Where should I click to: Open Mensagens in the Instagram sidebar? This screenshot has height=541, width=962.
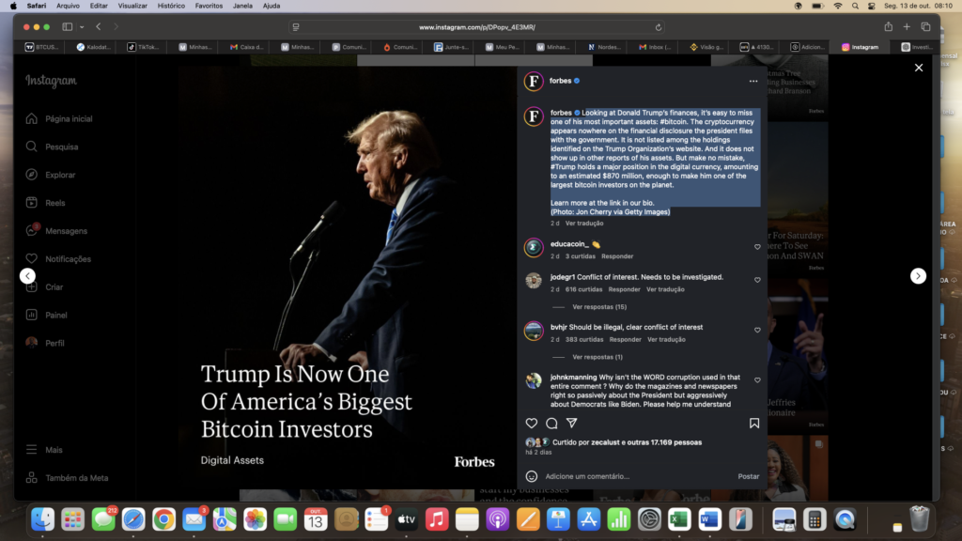[66, 231]
